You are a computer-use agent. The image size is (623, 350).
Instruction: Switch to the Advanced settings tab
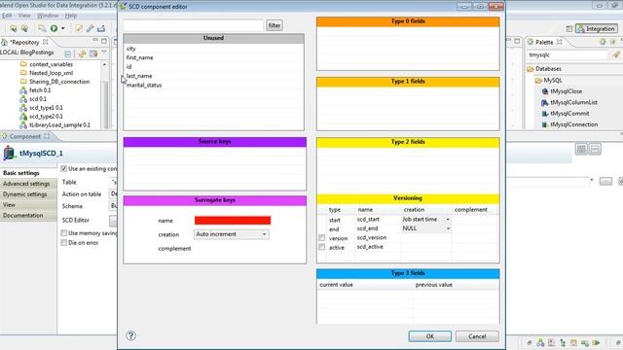pyautogui.click(x=26, y=184)
